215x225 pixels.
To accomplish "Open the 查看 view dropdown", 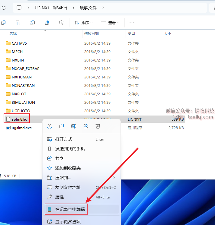I will [110, 23].
